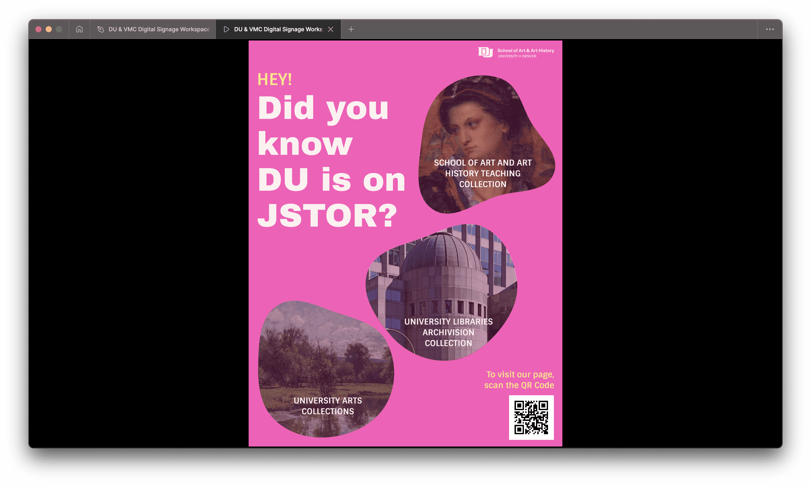This screenshot has width=811, height=486.
Task: Switch to the first DU & VMC Workspace tab
Action: pos(159,29)
